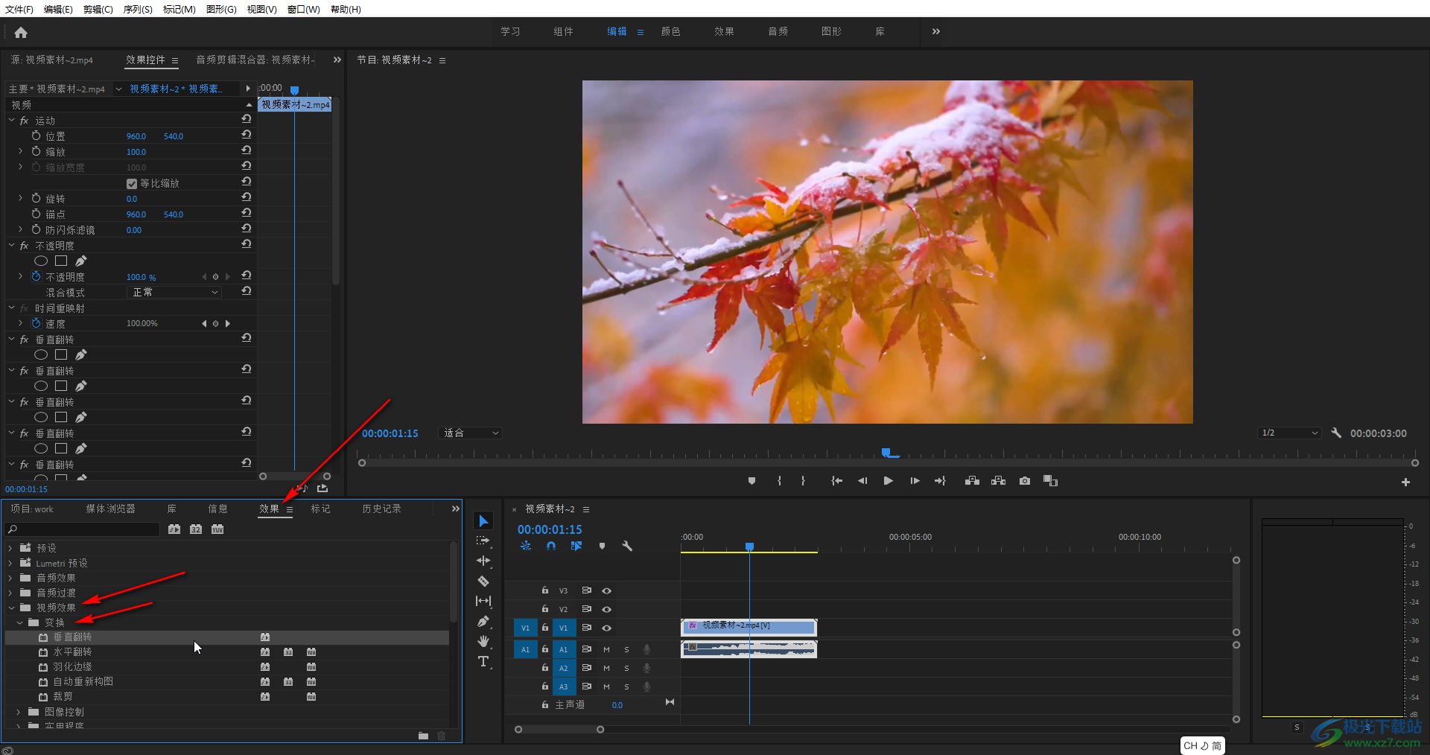Step back one frame
This screenshot has height=755, width=1430.
point(862,481)
